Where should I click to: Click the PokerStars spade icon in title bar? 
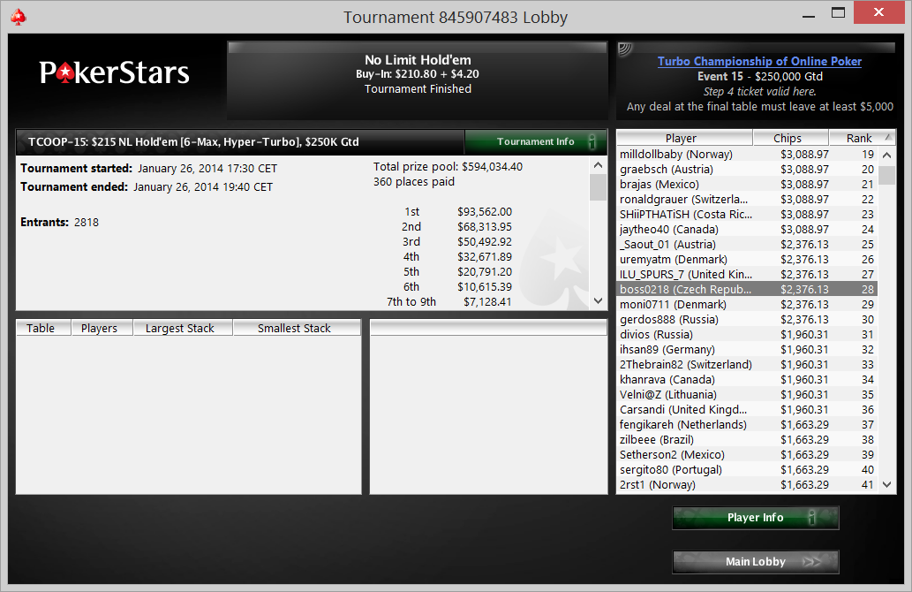coord(19,17)
